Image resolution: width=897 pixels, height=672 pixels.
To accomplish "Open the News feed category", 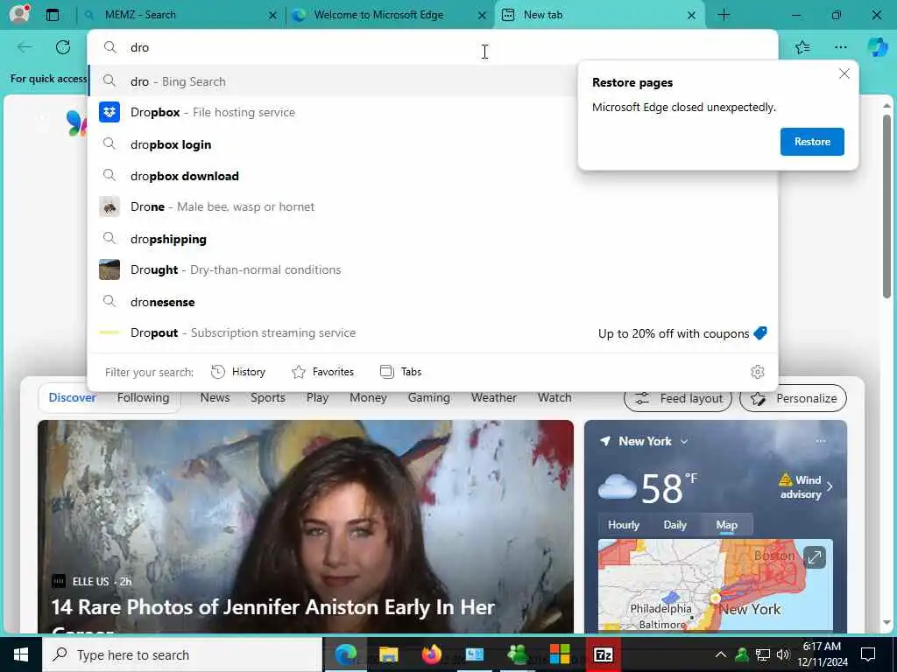I will click(215, 398).
